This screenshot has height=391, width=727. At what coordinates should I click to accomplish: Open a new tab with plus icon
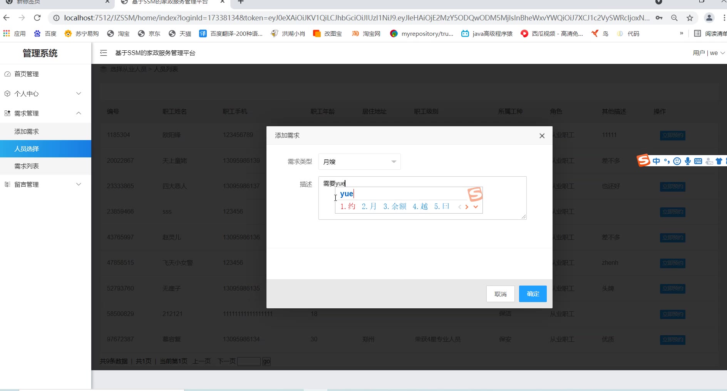click(241, 2)
